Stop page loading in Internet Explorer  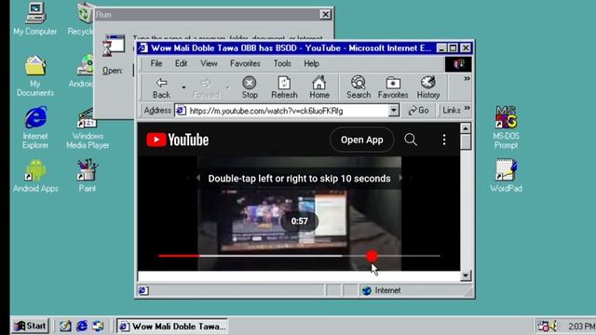pos(250,87)
